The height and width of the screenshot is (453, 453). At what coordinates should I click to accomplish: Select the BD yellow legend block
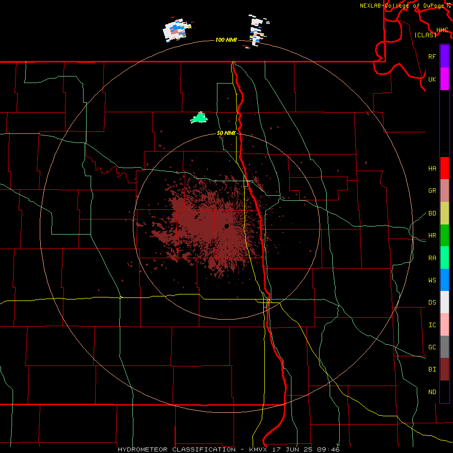[x=444, y=213]
